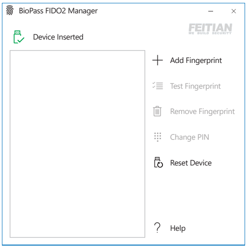
Task: Click the question mark help icon
Action: pos(157,227)
